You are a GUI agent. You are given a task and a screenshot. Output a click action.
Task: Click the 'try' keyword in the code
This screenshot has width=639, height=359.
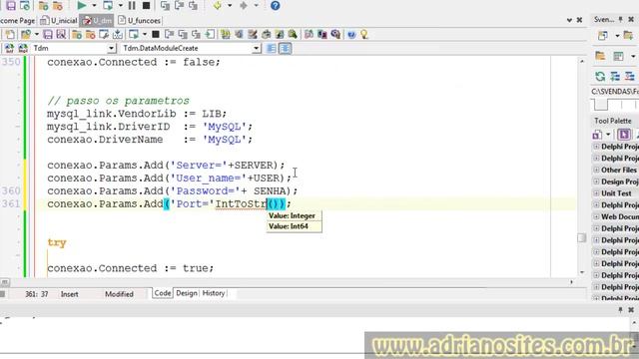(57, 242)
